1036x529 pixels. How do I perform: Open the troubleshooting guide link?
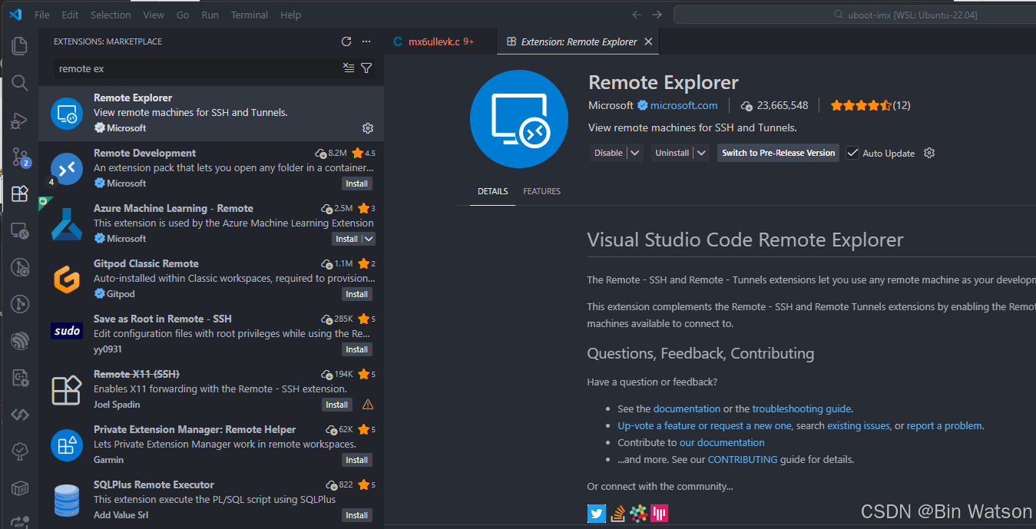coord(802,408)
